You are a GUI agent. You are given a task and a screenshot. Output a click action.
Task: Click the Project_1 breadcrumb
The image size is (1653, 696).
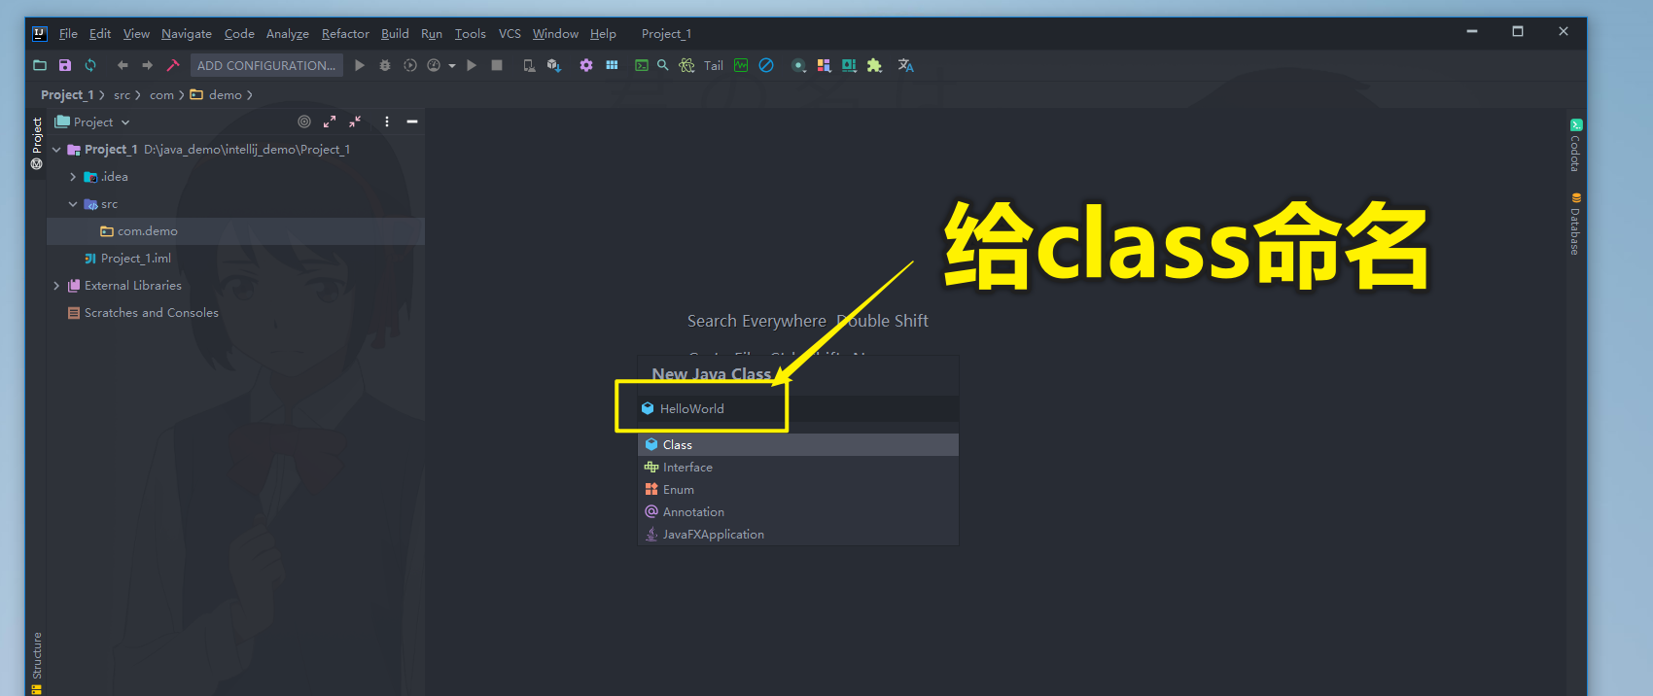67,94
